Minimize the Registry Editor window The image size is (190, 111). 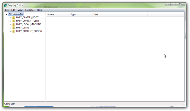point(168,4)
